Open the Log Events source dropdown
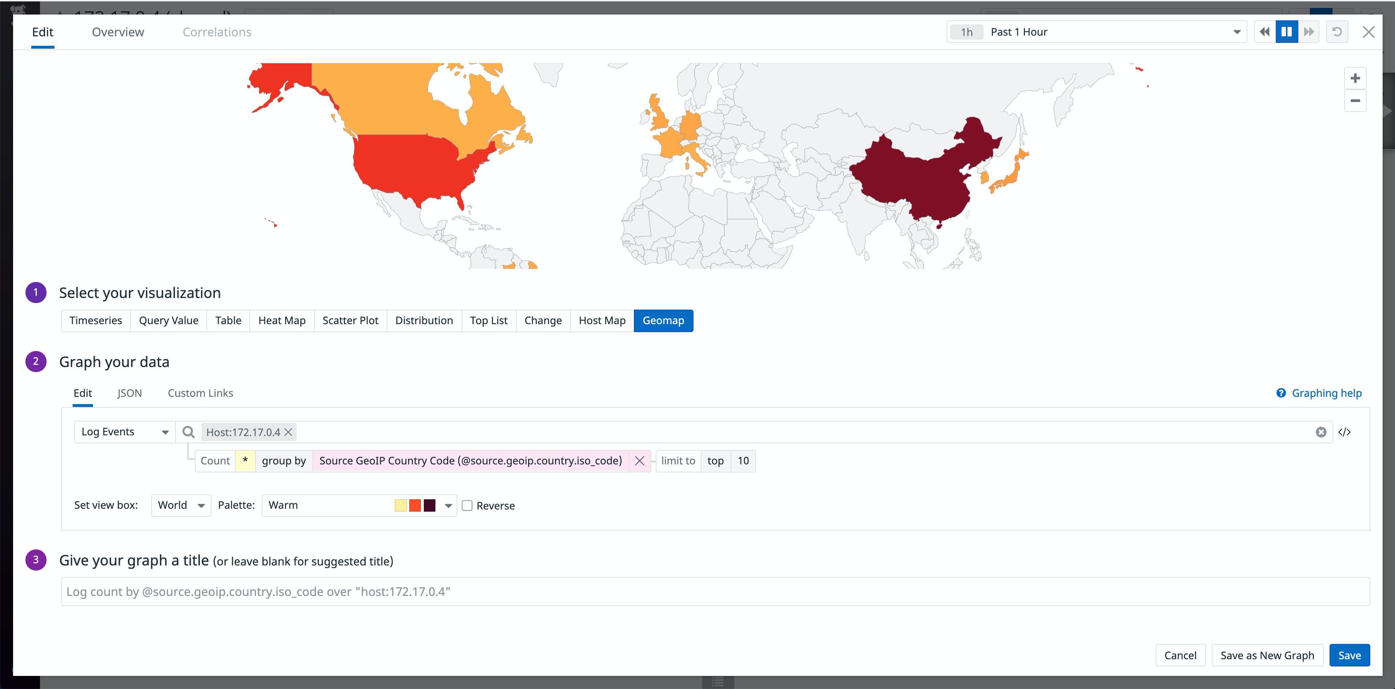This screenshot has height=689, width=1395. point(124,431)
